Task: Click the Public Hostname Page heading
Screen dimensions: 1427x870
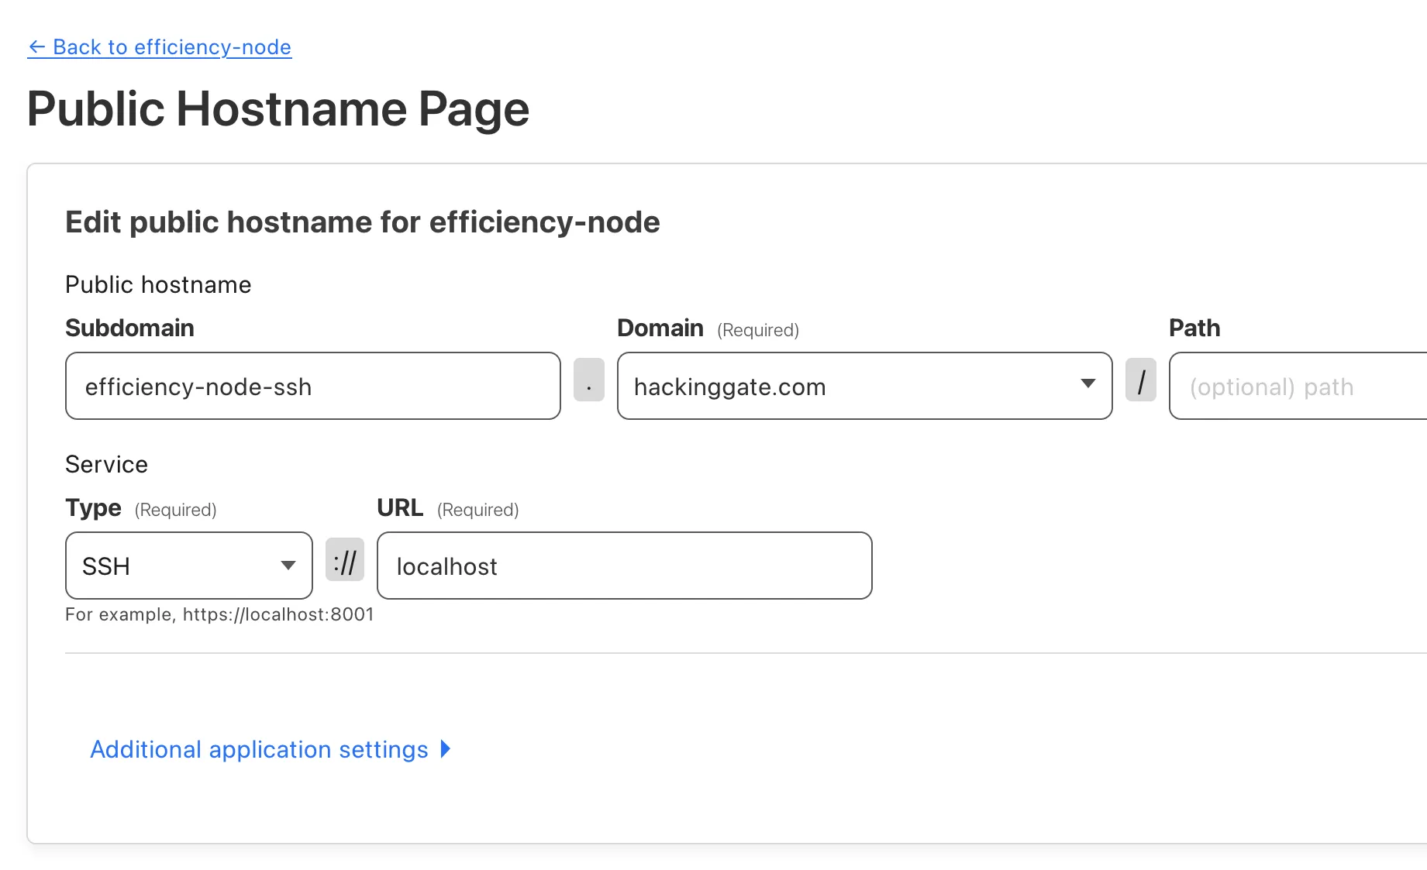Action: pyautogui.click(x=278, y=108)
